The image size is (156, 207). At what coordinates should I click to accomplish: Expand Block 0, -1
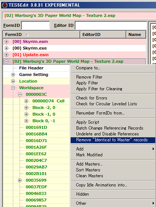(26, 121)
